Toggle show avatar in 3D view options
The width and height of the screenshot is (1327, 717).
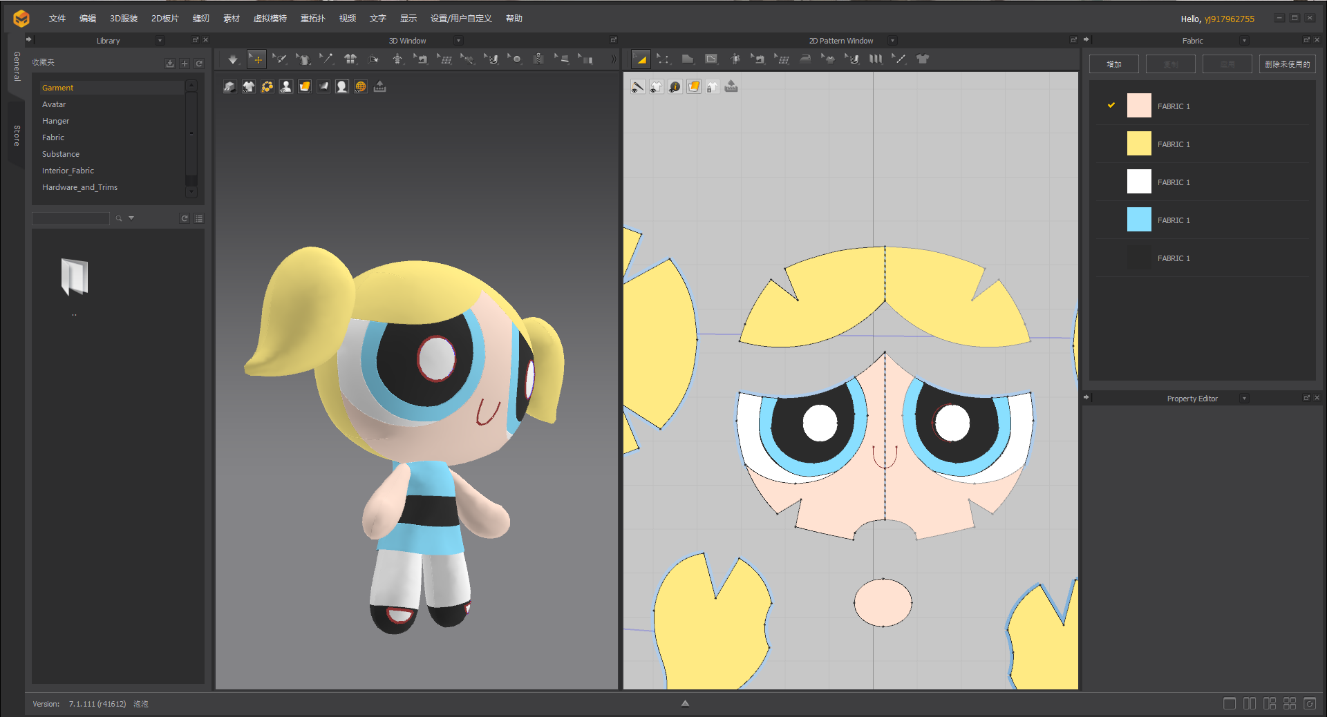point(286,86)
